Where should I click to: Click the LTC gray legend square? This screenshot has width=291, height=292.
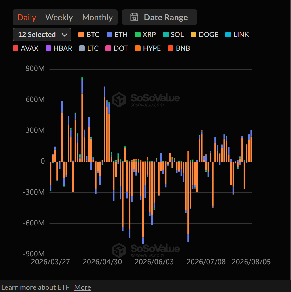82,48
